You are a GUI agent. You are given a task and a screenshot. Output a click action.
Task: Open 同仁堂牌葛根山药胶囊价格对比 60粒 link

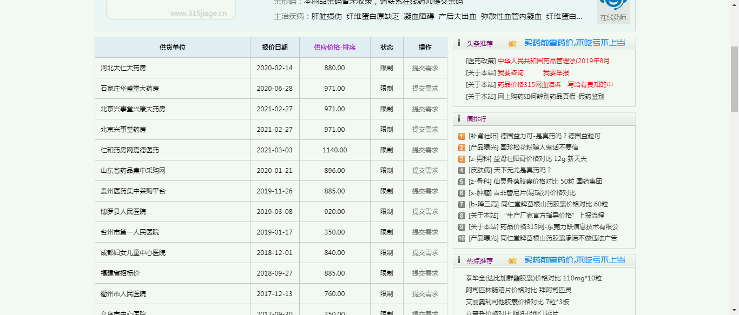pos(555,204)
